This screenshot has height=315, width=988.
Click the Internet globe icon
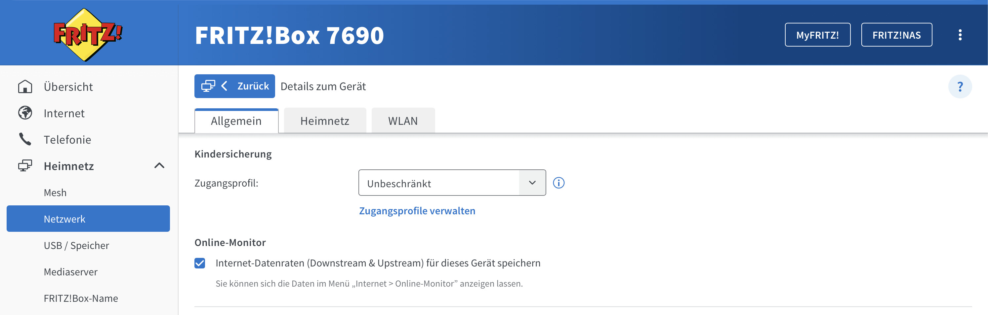click(25, 113)
